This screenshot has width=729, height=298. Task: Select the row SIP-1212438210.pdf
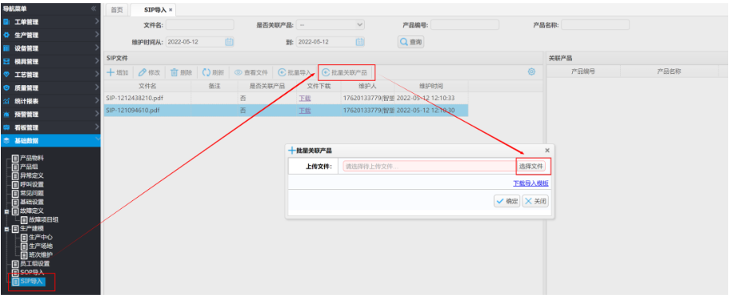[x=286, y=99]
